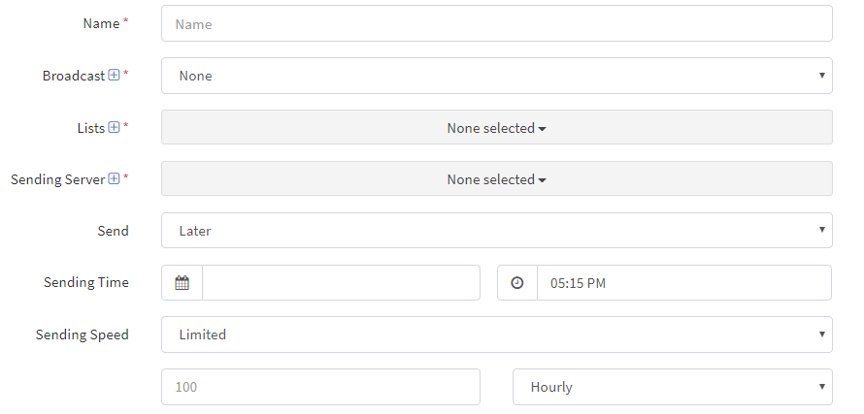Viewport: 864px width, 414px height.
Task: Click the arrow at Send dropdown's right edge
Action: tap(821, 230)
